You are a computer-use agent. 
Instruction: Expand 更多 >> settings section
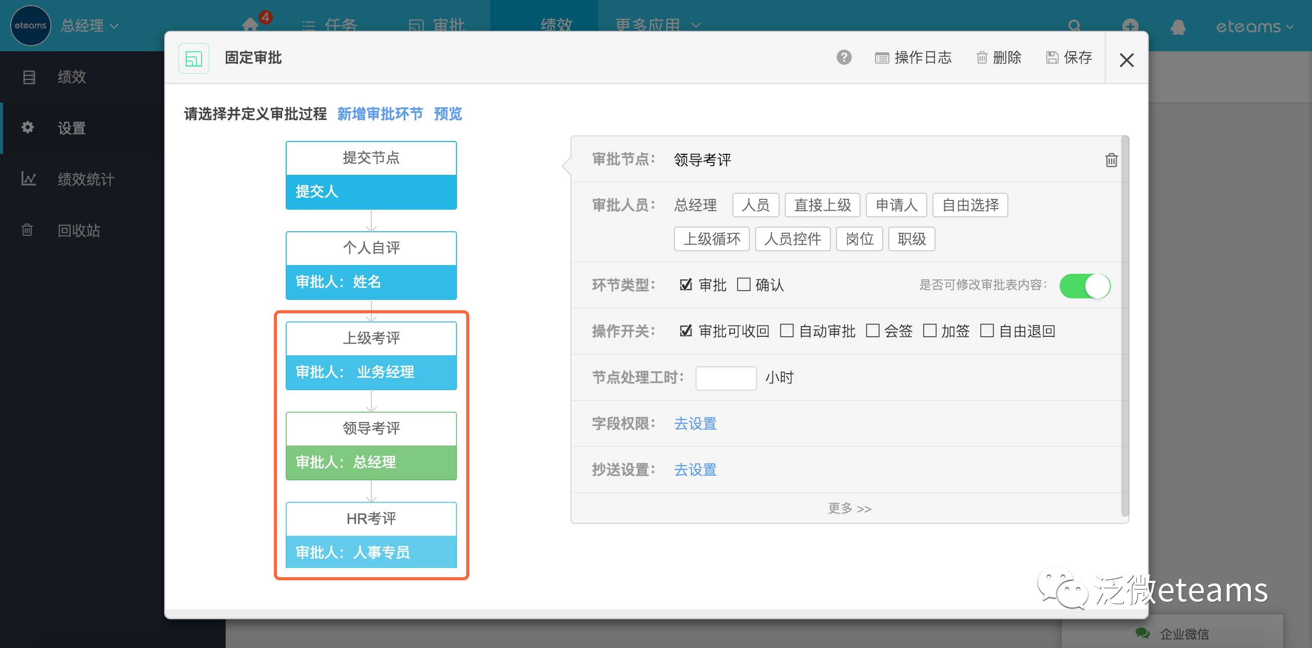pyautogui.click(x=849, y=508)
